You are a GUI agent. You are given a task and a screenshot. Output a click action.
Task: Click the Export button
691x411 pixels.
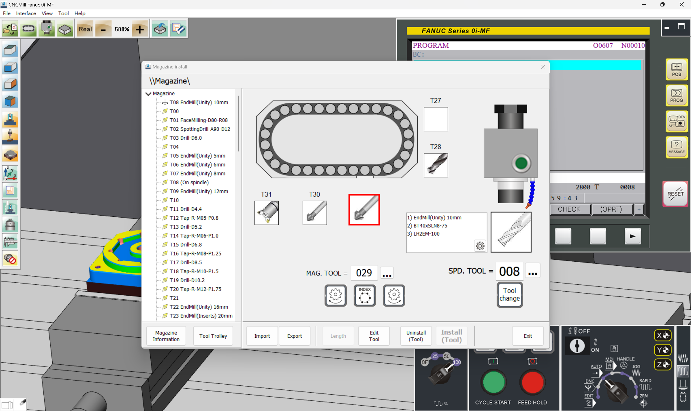(294, 336)
